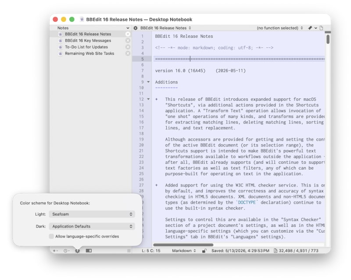Toggle the sidebar visibility icon
351x280 pixels.
click(x=89, y=251)
